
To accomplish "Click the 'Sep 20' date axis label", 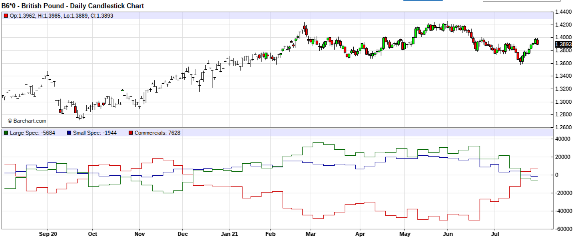I will click(48, 234).
